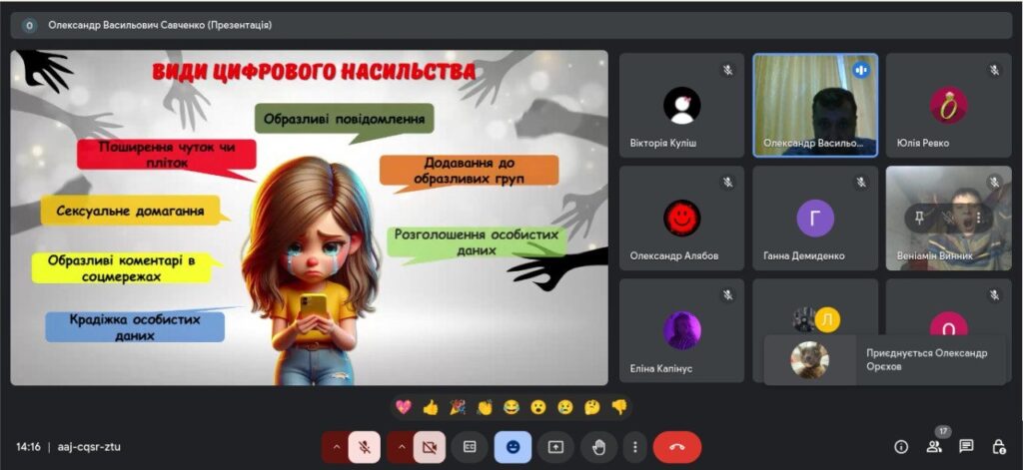Send the thinking face reaction
Viewport: 1023px width, 470px height.
tap(591, 407)
